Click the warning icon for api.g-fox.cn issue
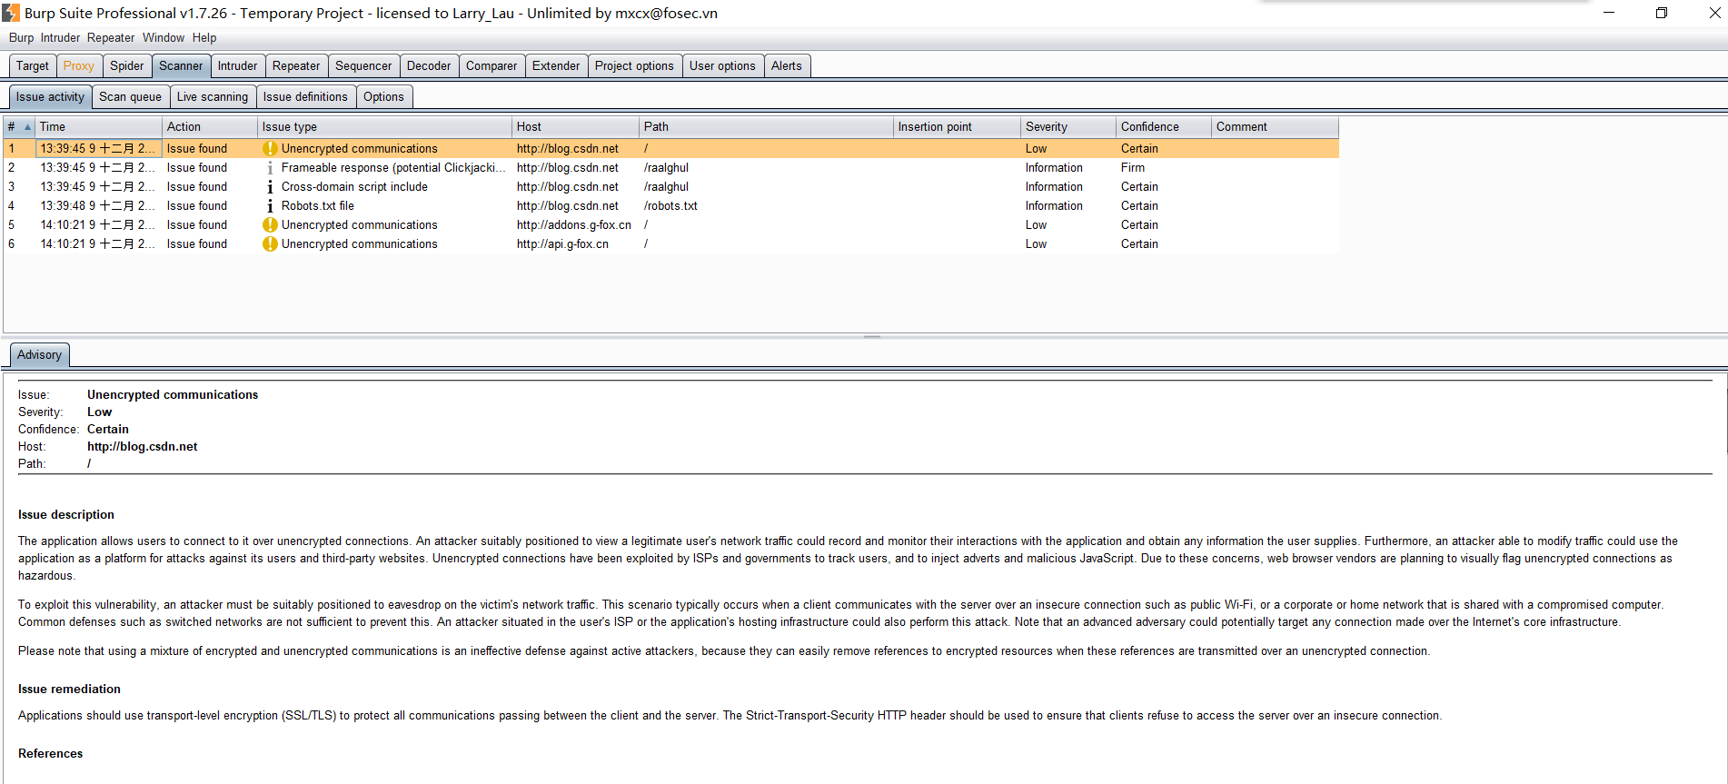 pyautogui.click(x=270, y=243)
